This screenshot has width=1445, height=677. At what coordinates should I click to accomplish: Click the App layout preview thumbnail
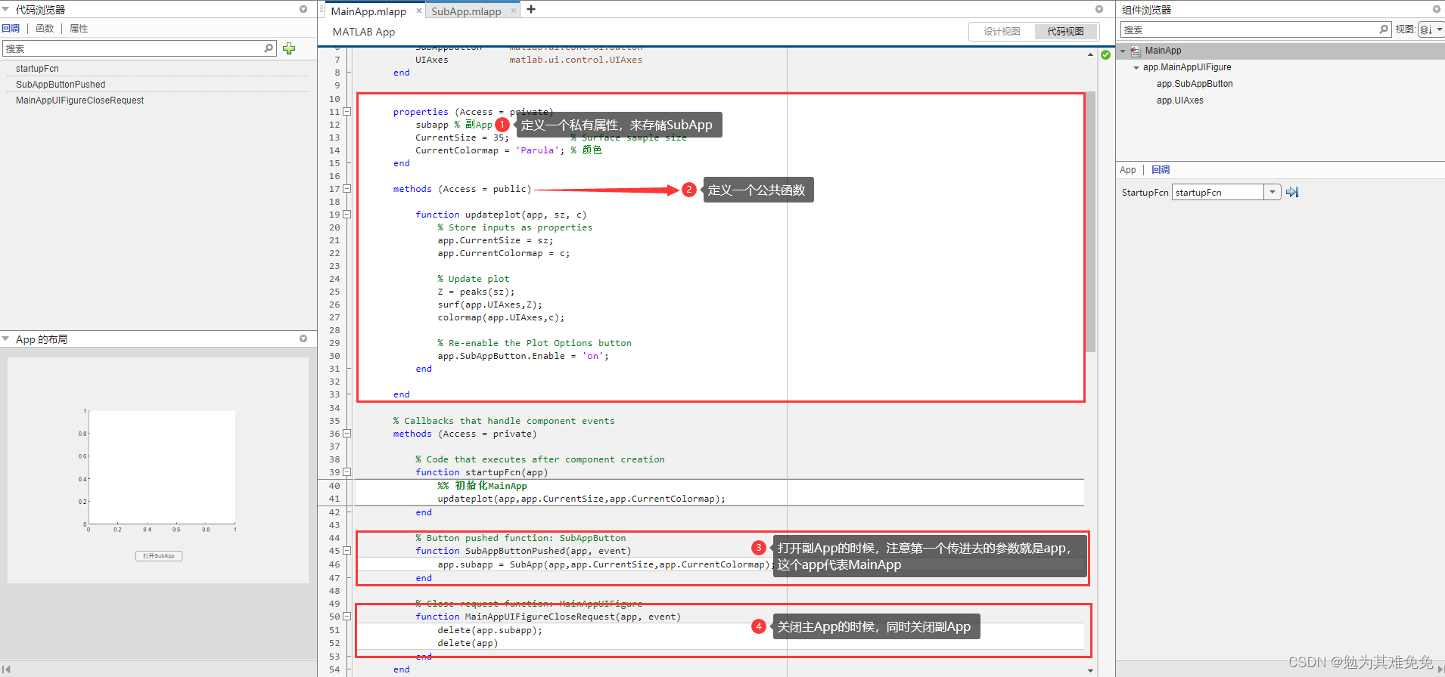(x=158, y=470)
